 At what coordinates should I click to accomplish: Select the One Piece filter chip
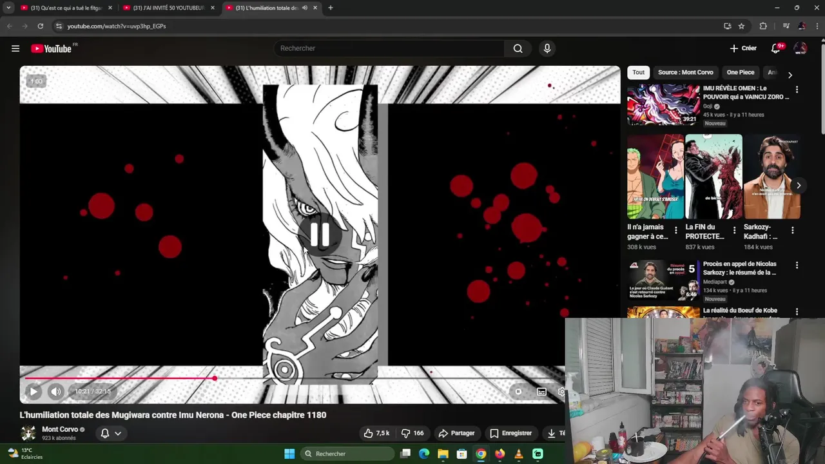pos(740,72)
